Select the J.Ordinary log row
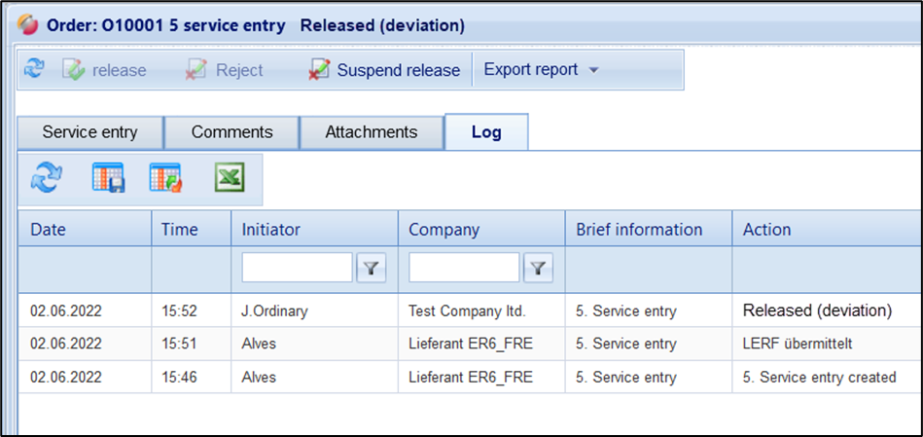 276,311
